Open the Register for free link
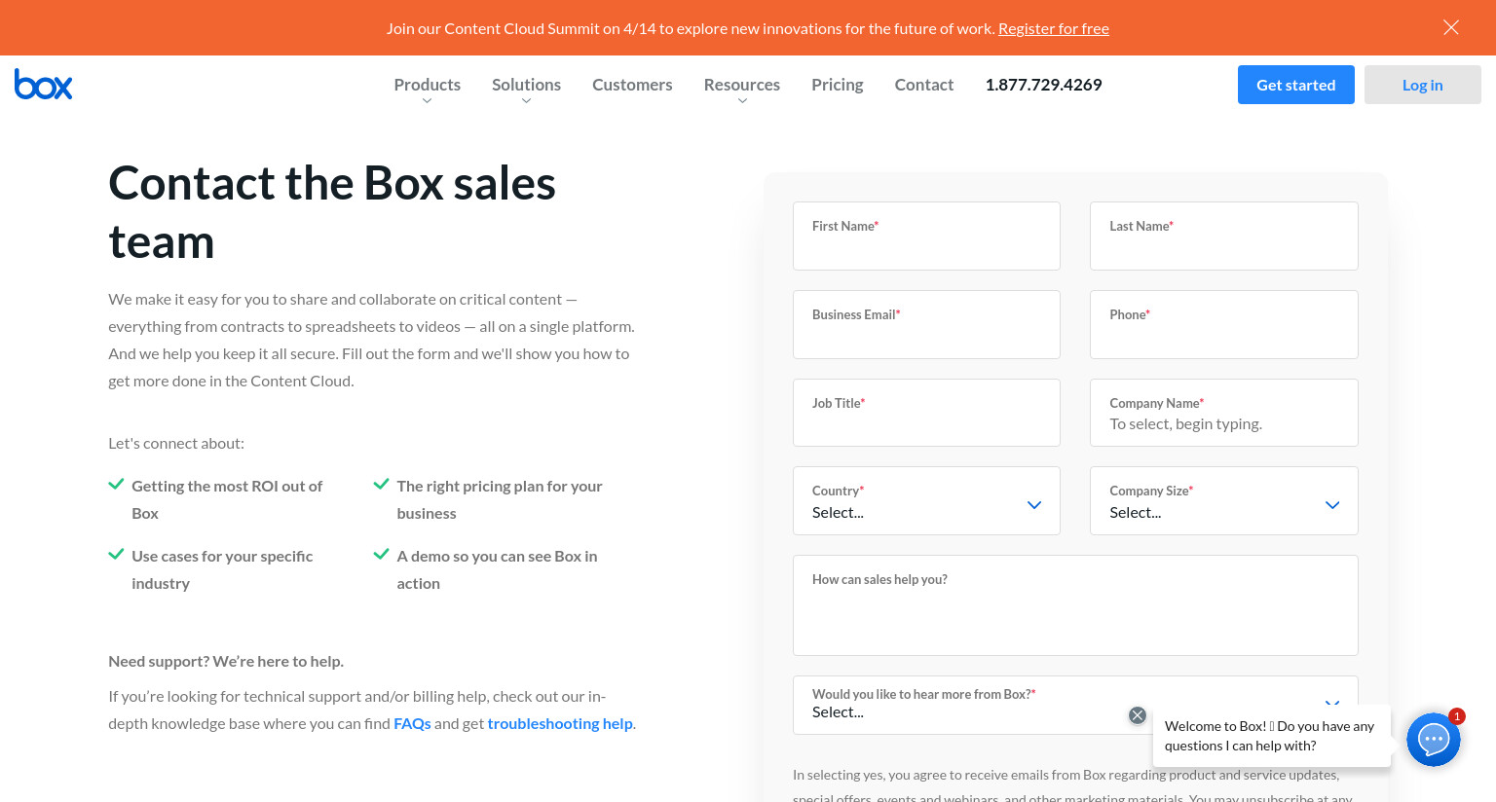The width and height of the screenshot is (1496, 802). pos(1054,28)
